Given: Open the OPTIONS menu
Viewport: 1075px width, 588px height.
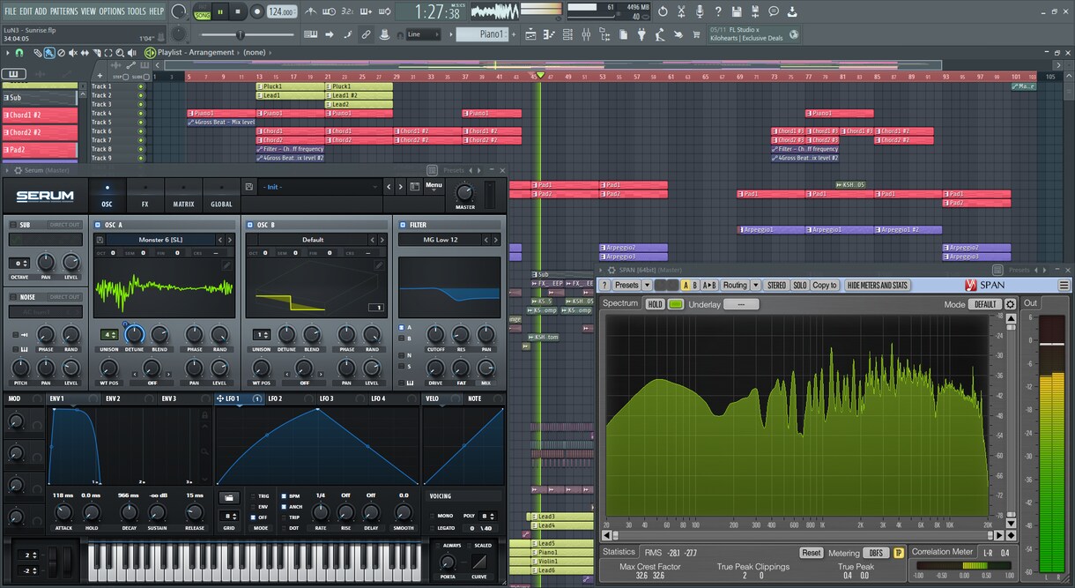Looking at the screenshot, I should [112, 11].
